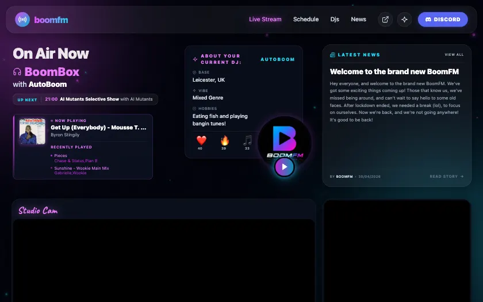Open the pop-out player icon
Screen dimensions: 483x302
click(x=385, y=20)
